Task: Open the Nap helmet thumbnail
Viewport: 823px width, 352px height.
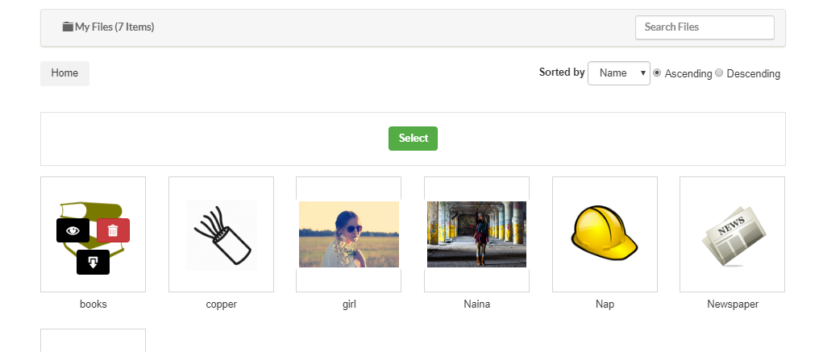Action: click(605, 234)
